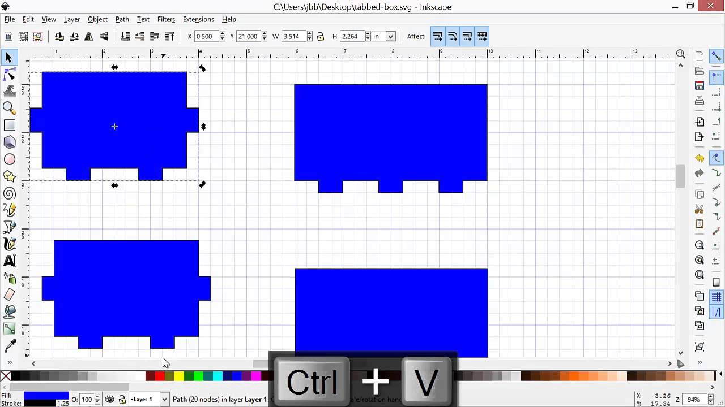Open the Edit menu

[x=28, y=19]
